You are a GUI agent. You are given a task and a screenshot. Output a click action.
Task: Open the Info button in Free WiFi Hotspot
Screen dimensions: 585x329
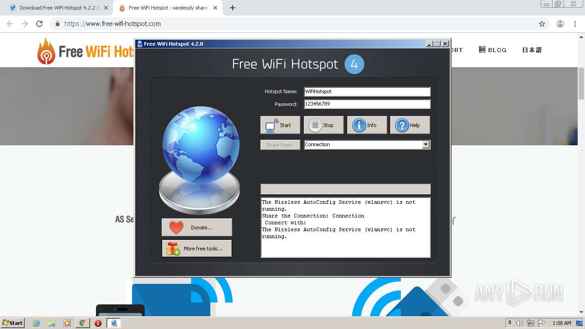coord(367,125)
